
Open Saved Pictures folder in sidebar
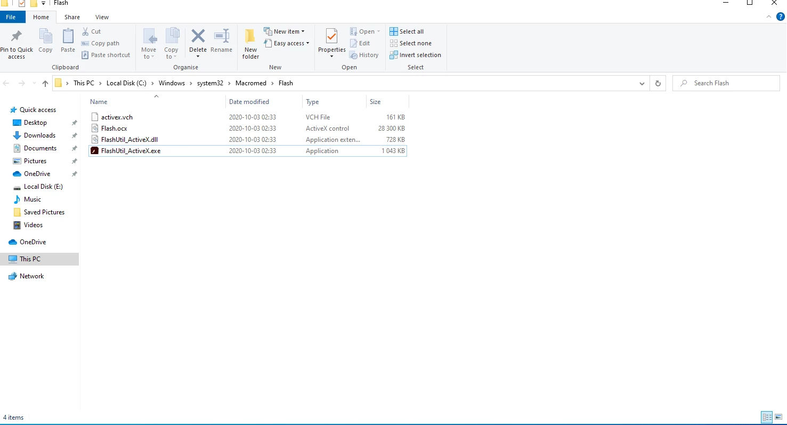(x=44, y=212)
